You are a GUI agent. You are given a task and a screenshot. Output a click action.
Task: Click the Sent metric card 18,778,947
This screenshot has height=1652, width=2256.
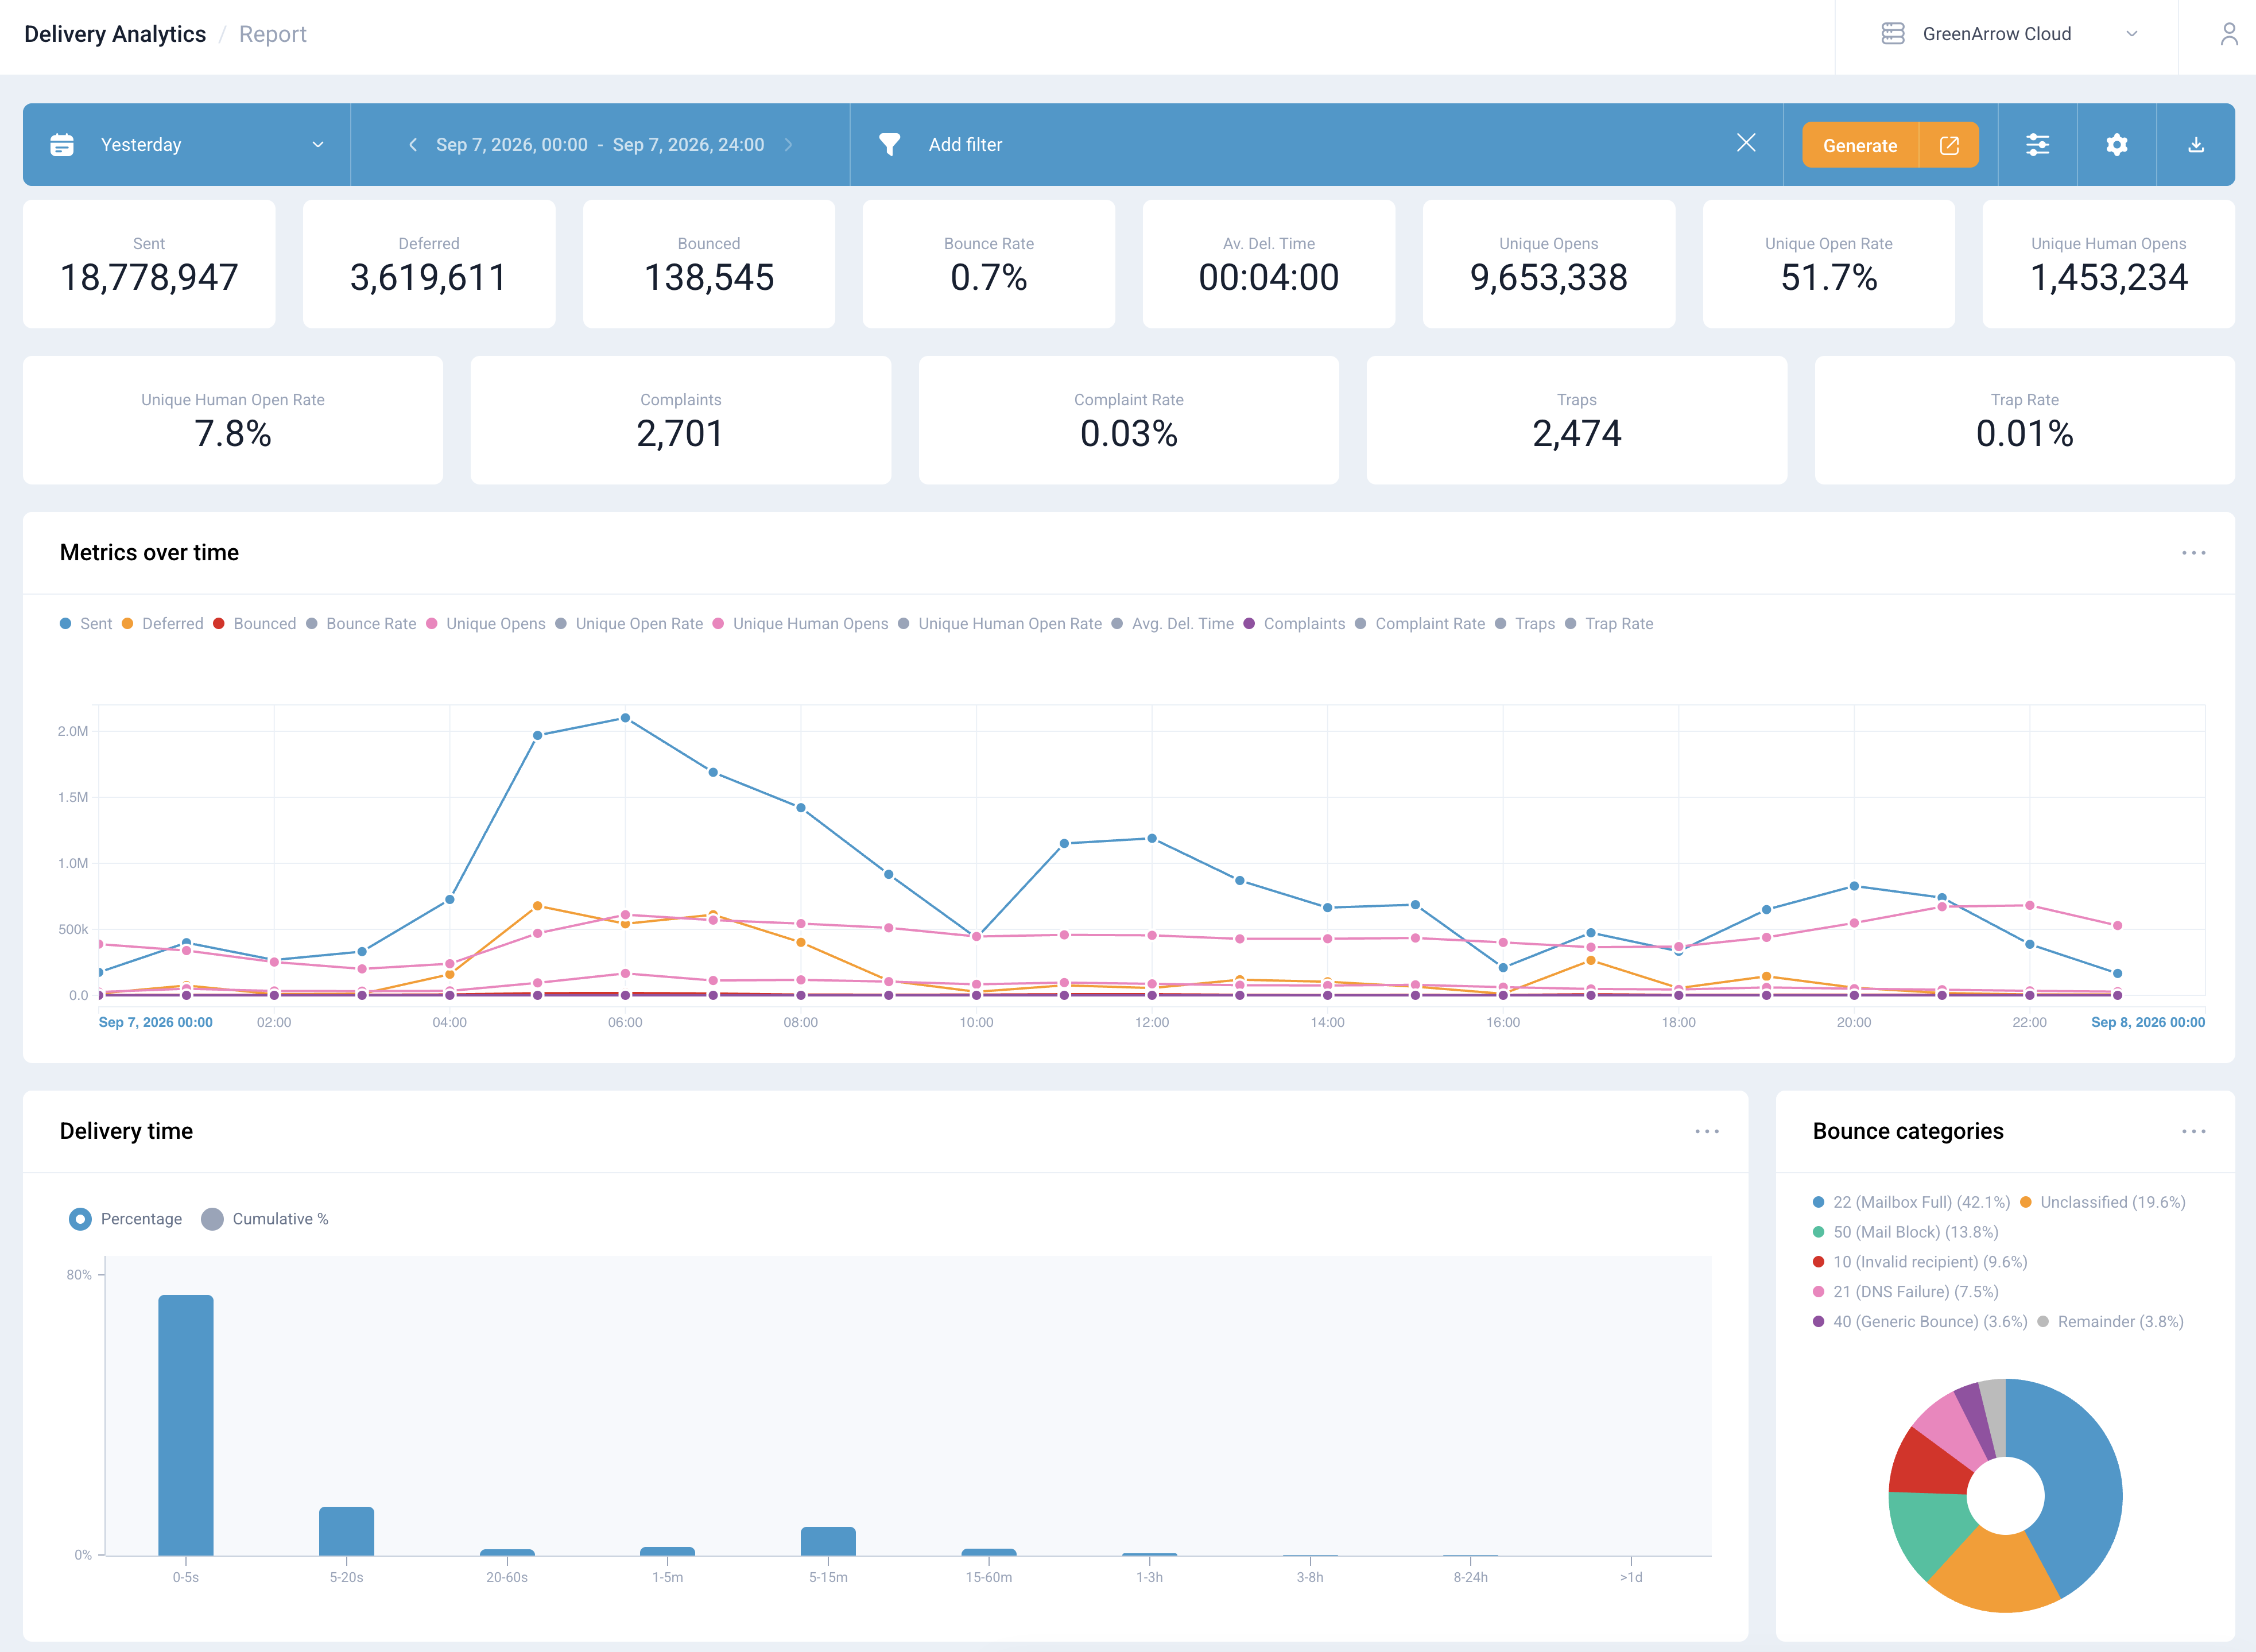click(149, 264)
